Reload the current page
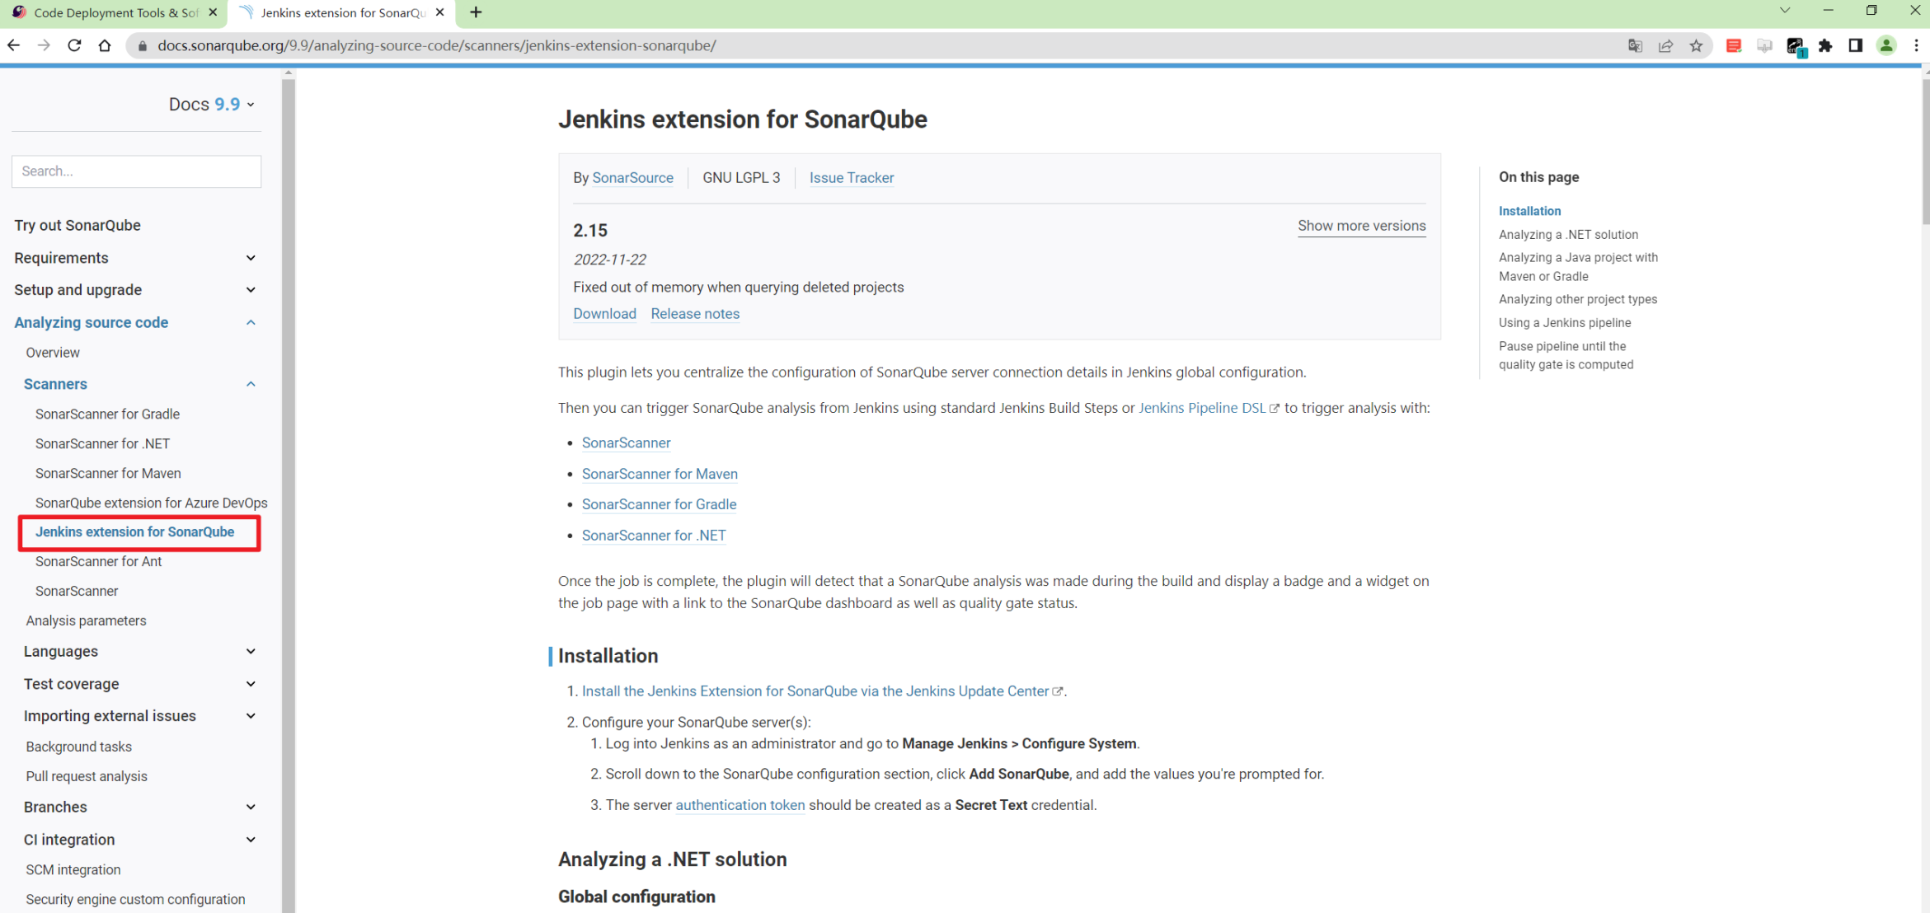Image resolution: width=1930 pixels, height=913 pixels. coord(74,45)
